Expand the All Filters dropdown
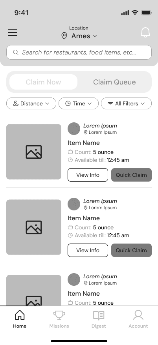Image resolution: width=158 pixels, height=345 pixels. pyautogui.click(x=126, y=103)
